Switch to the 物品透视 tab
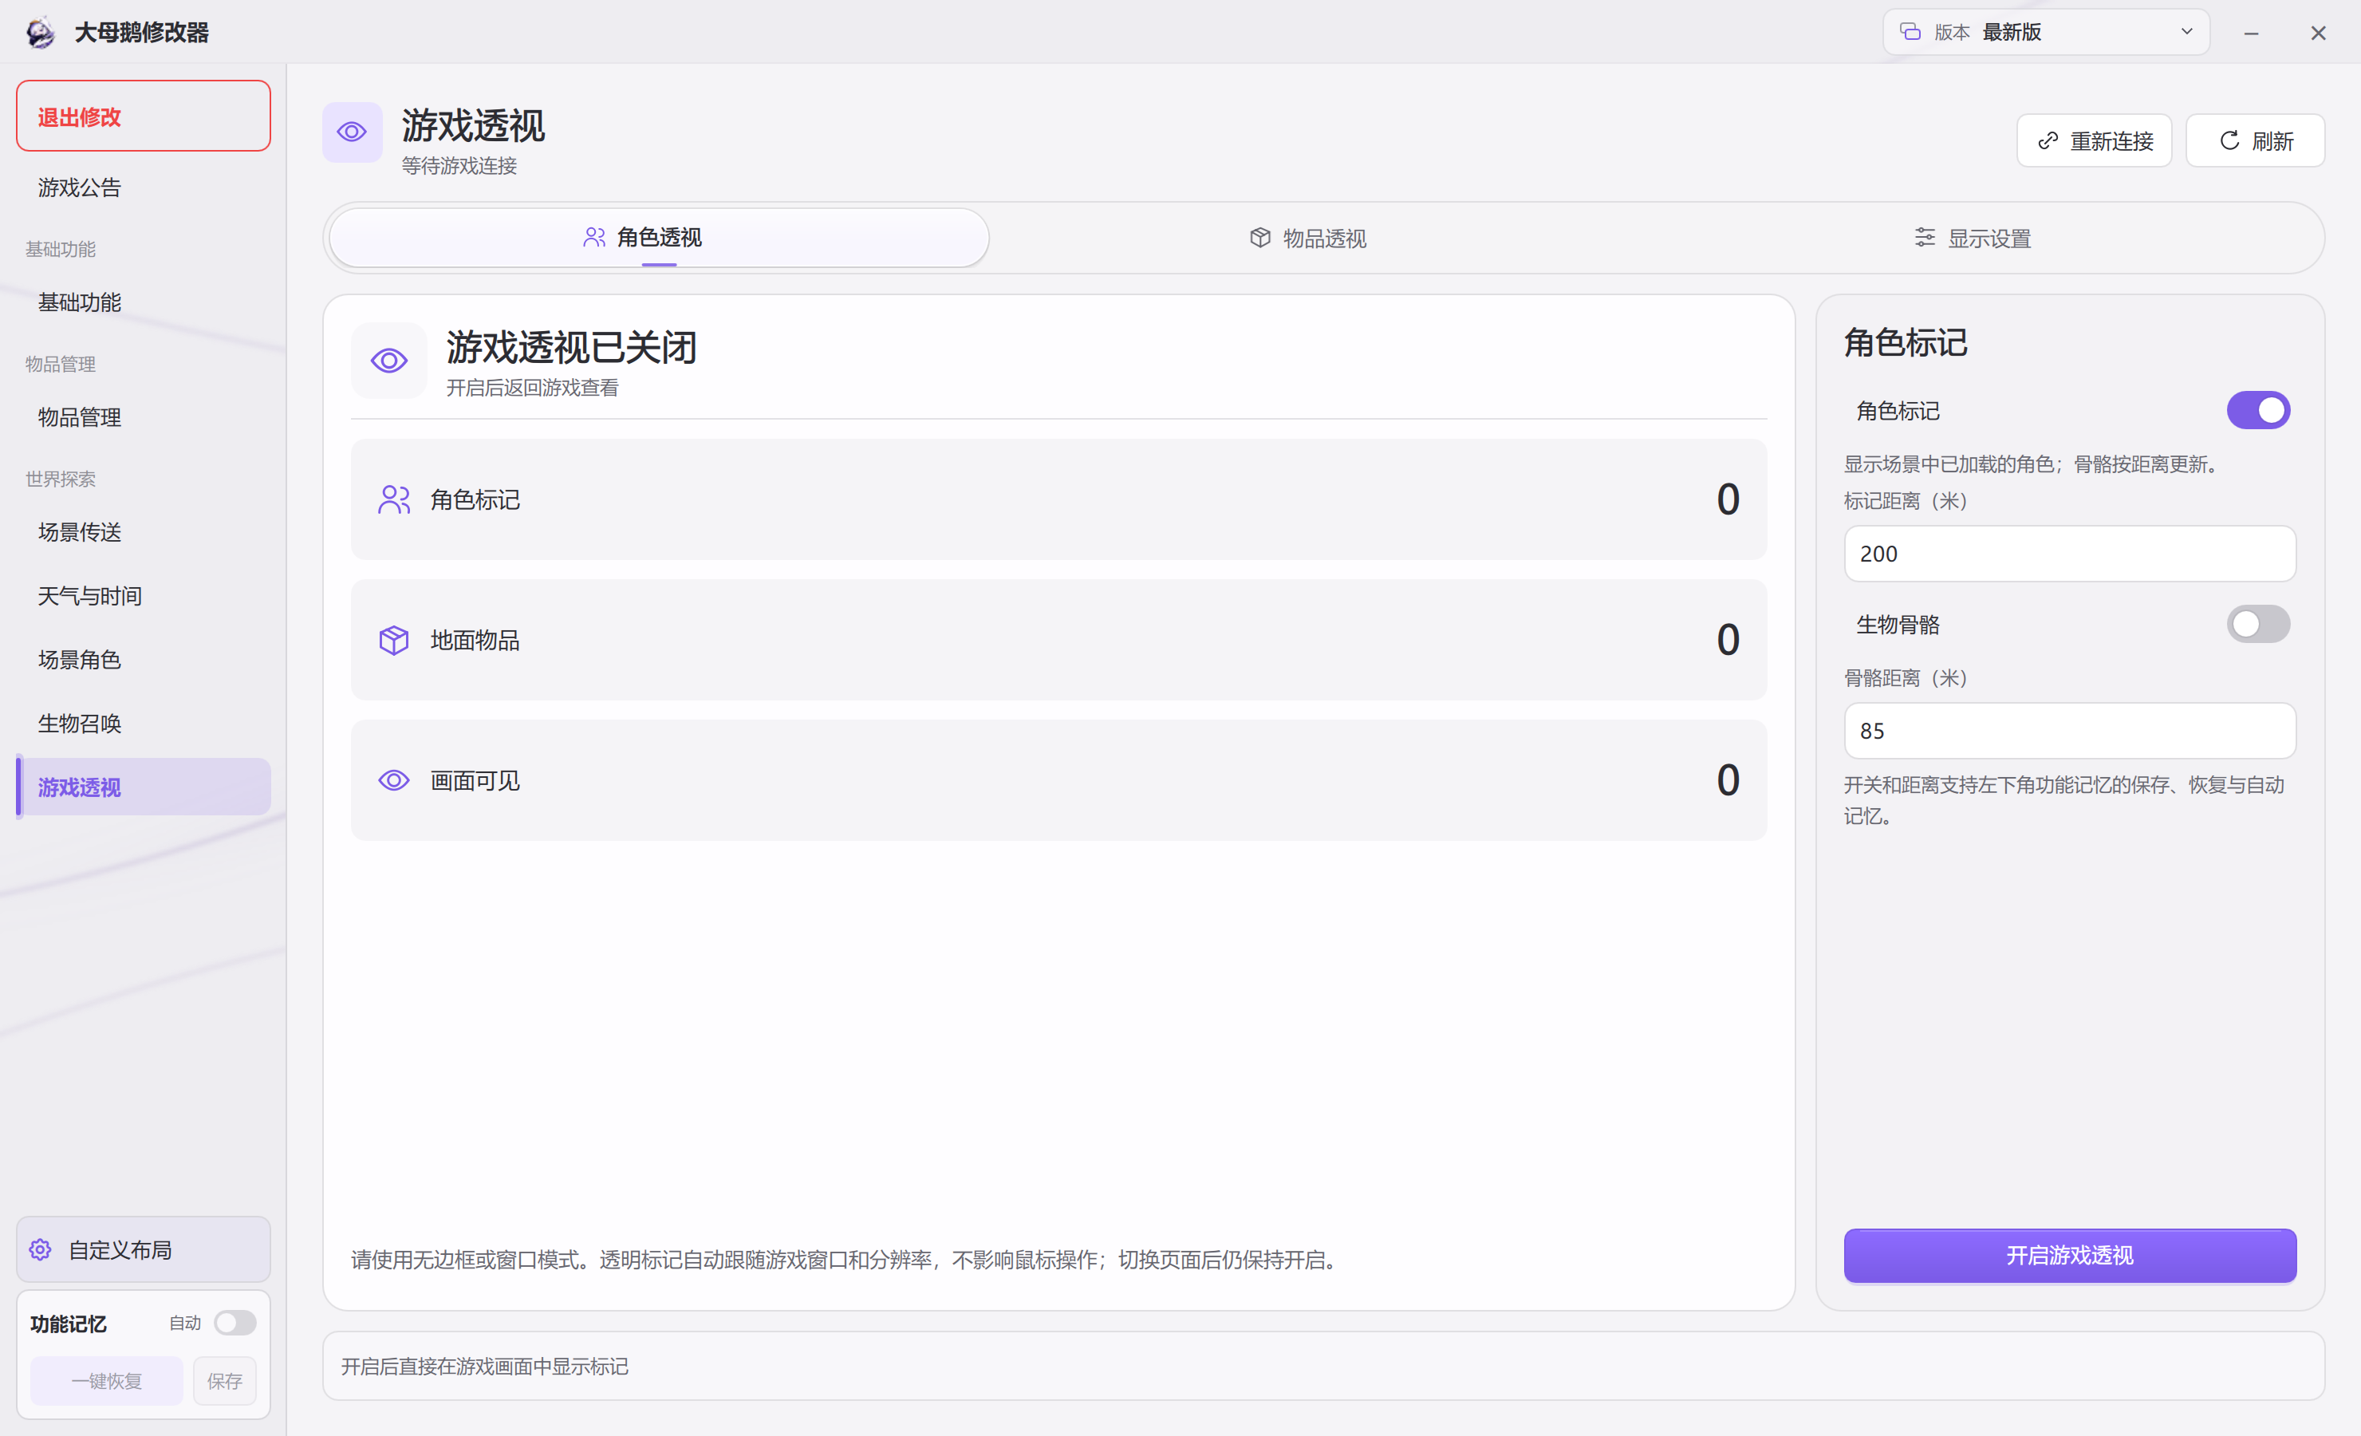The height and width of the screenshot is (1436, 2361). [x=1308, y=238]
